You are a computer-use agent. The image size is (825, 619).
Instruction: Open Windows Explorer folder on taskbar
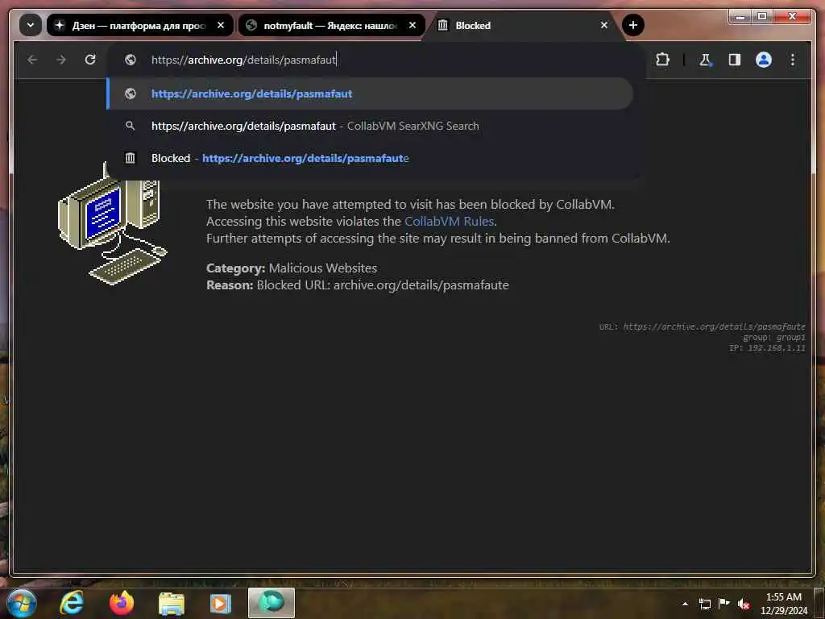[x=172, y=604]
